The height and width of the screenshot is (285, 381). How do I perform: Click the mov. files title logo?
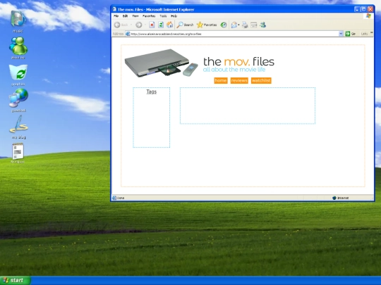pyautogui.click(x=238, y=61)
